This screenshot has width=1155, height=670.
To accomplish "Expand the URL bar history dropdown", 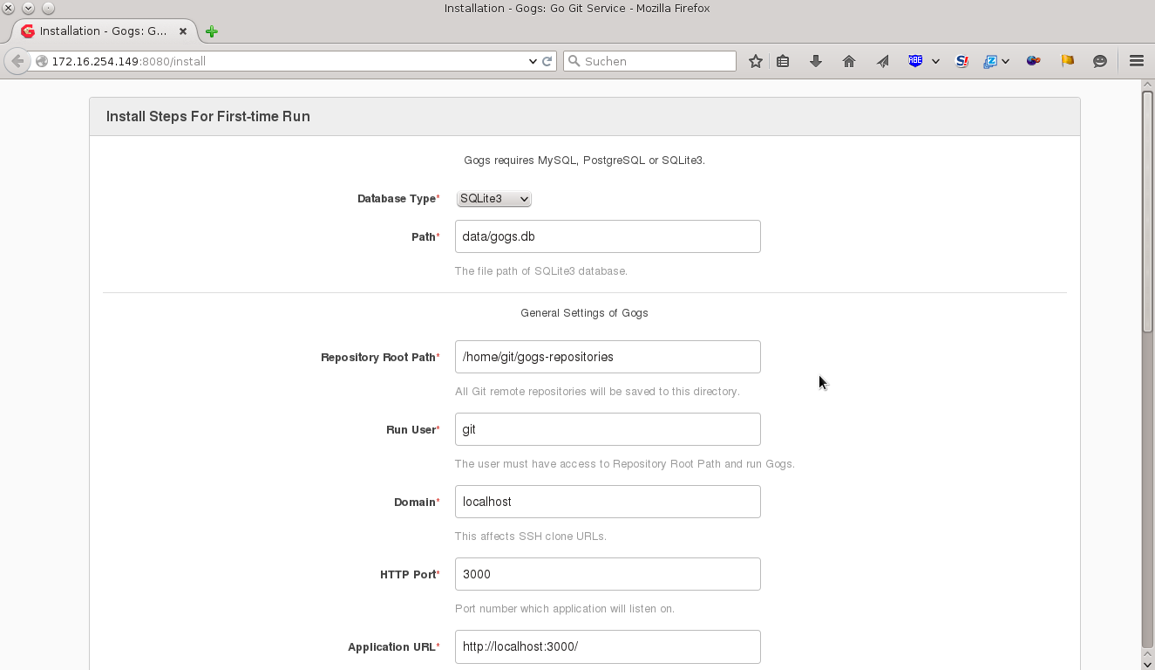I will (x=533, y=61).
